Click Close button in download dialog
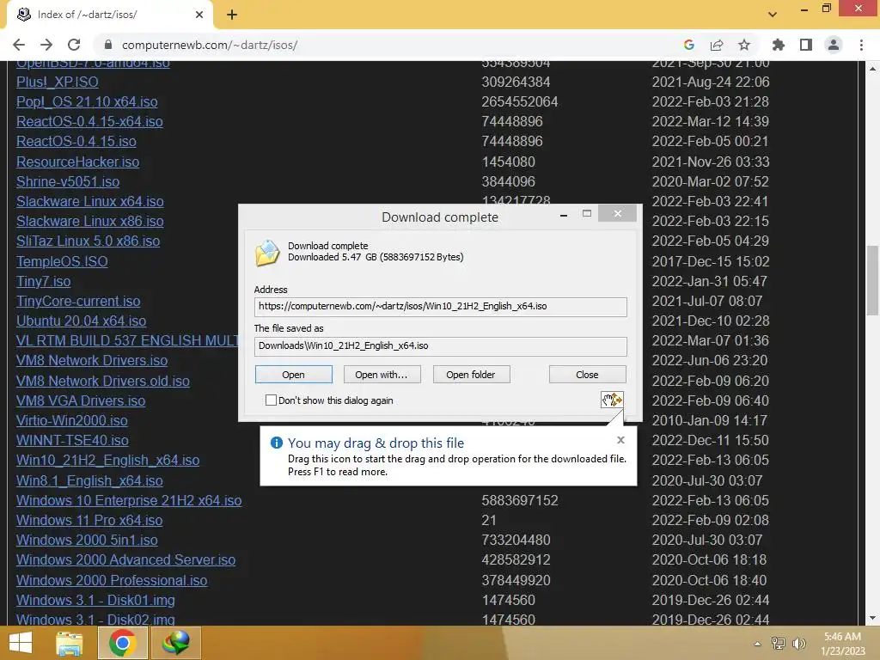 coord(587,375)
